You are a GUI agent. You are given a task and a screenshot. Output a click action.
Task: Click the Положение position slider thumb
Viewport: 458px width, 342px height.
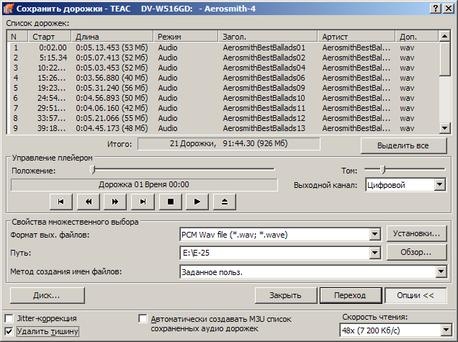(x=93, y=170)
